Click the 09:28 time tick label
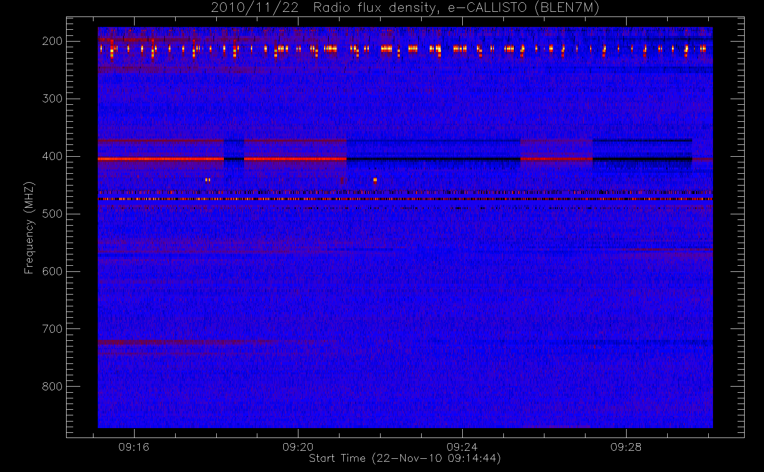 (626, 447)
